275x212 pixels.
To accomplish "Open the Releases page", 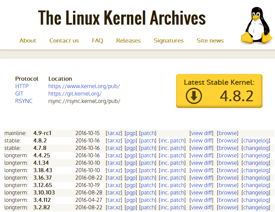I will click(128, 41).
